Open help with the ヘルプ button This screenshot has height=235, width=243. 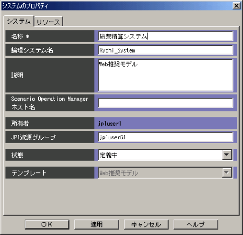point(196,225)
